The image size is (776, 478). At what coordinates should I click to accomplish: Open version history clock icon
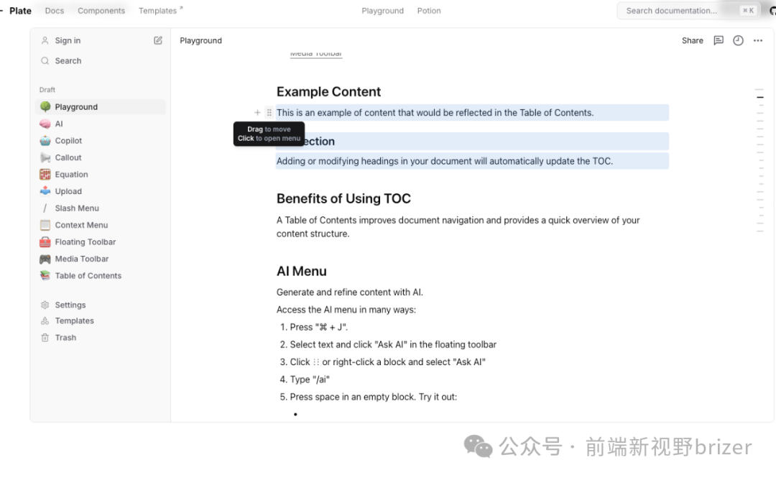738,41
